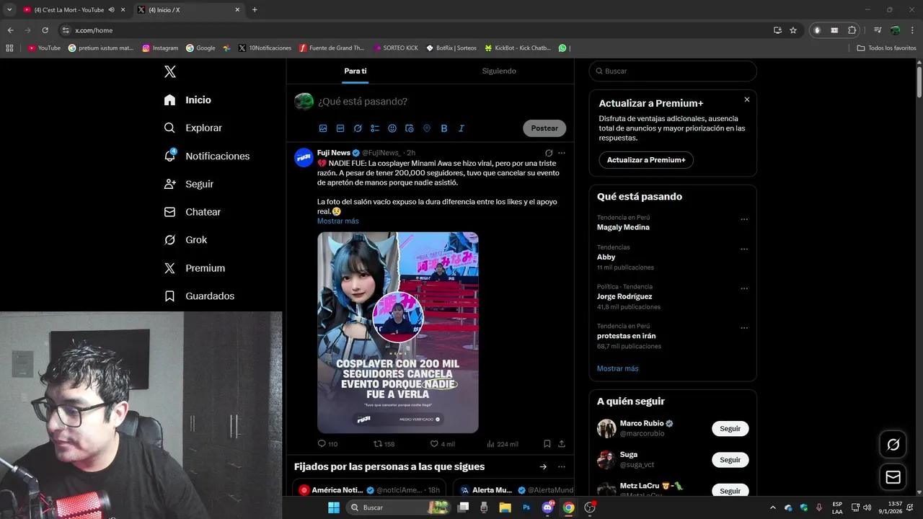Image resolution: width=923 pixels, height=519 pixels.
Task: Click the Buscar search box on X
Action: point(673,71)
